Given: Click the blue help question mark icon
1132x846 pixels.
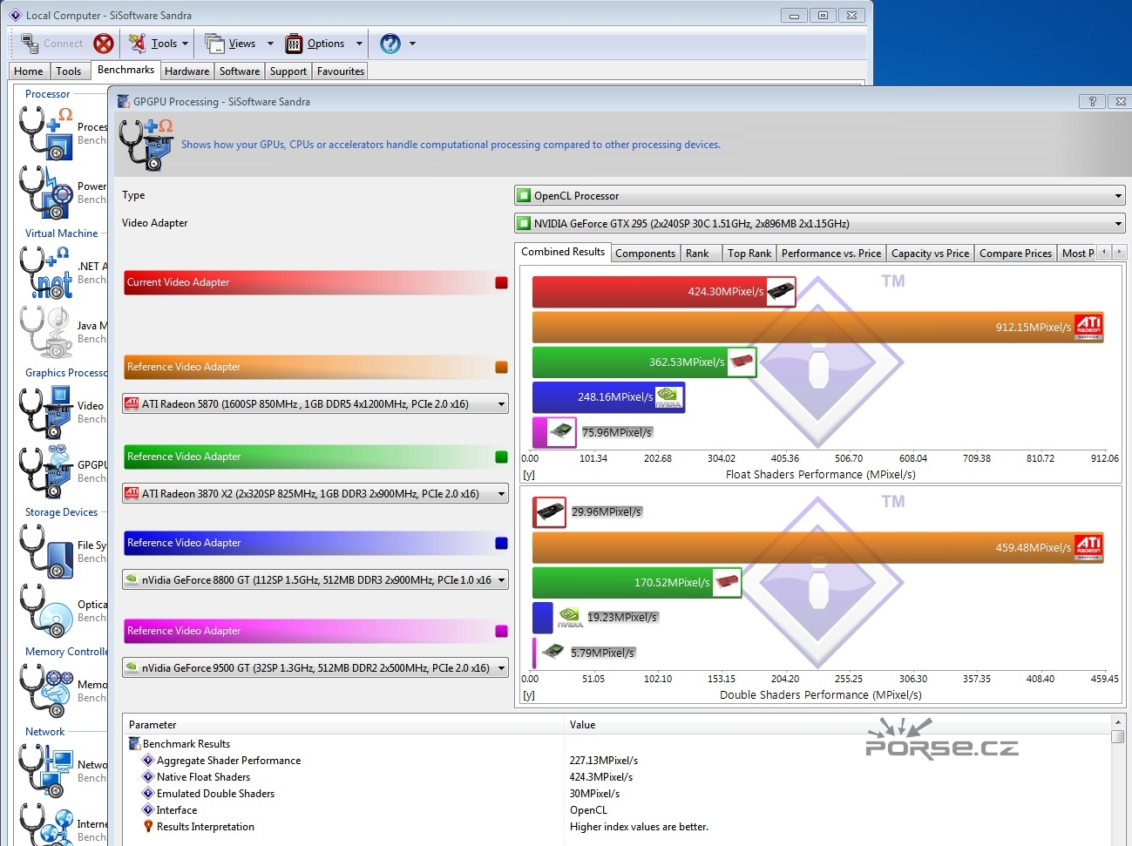Looking at the screenshot, I should [390, 44].
